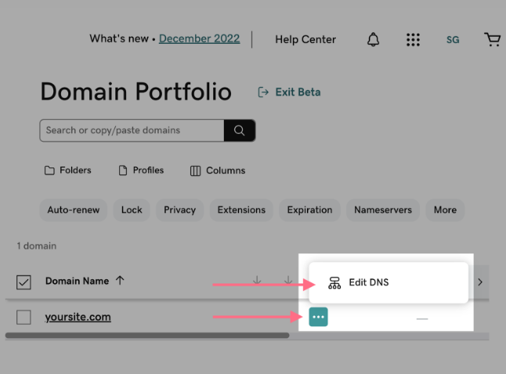
Task: Open the shopping cart icon
Action: pos(492,39)
